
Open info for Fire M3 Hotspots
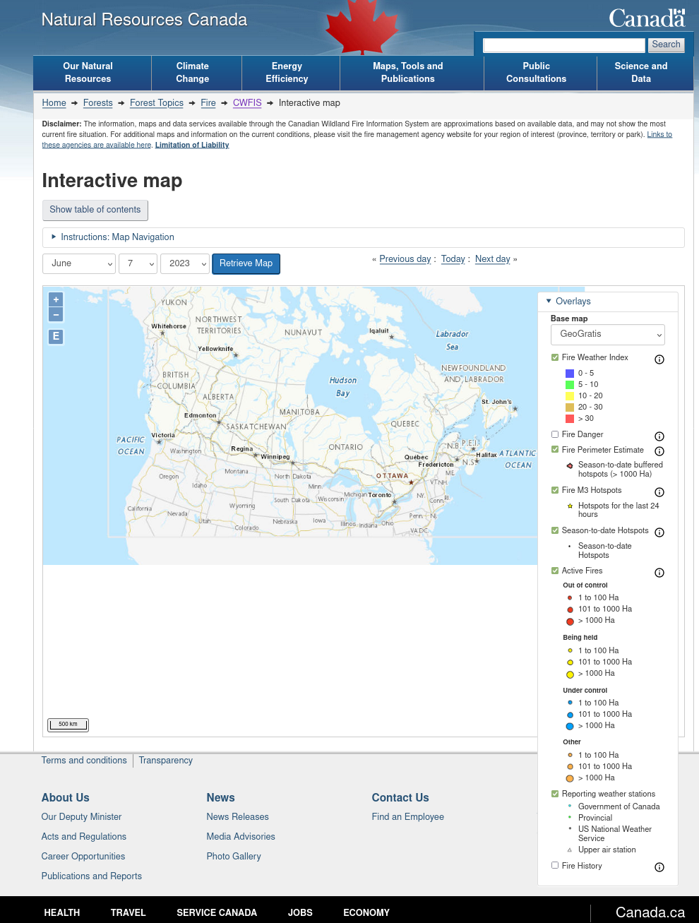click(x=659, y=492)
